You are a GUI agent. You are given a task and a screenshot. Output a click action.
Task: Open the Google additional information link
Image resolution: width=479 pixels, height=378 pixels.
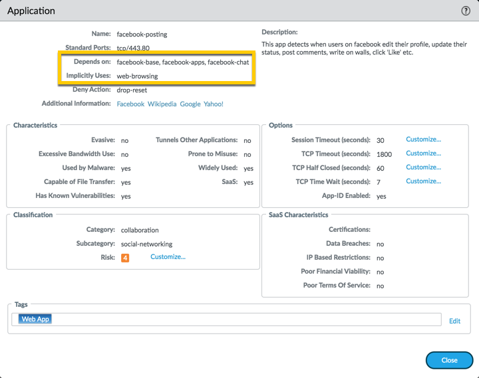(x=190, y=104)
